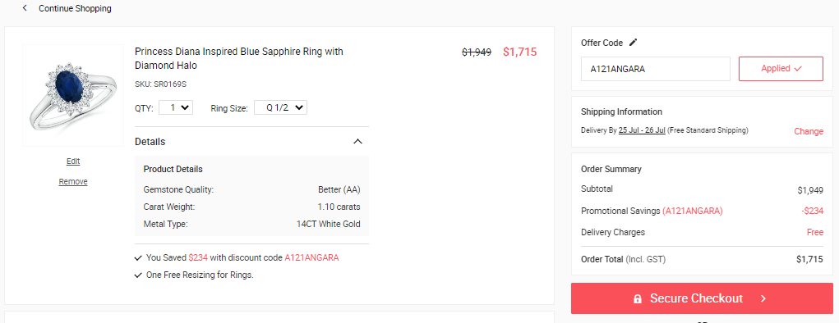Click the Applied offer code button
Image resolution: width=839 pixels, height=323 pixels.
pos(781,69)
